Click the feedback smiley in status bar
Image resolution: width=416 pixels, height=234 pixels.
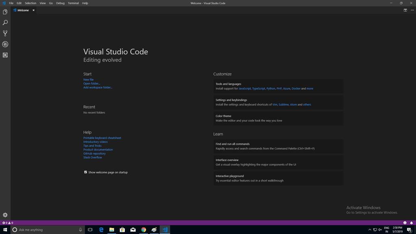(x=405, y=223)
